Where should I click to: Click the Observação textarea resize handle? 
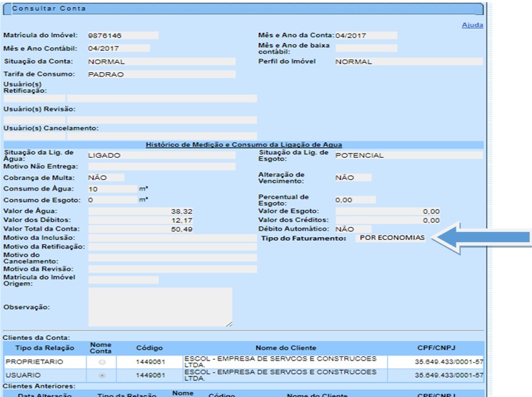point(229,323)
